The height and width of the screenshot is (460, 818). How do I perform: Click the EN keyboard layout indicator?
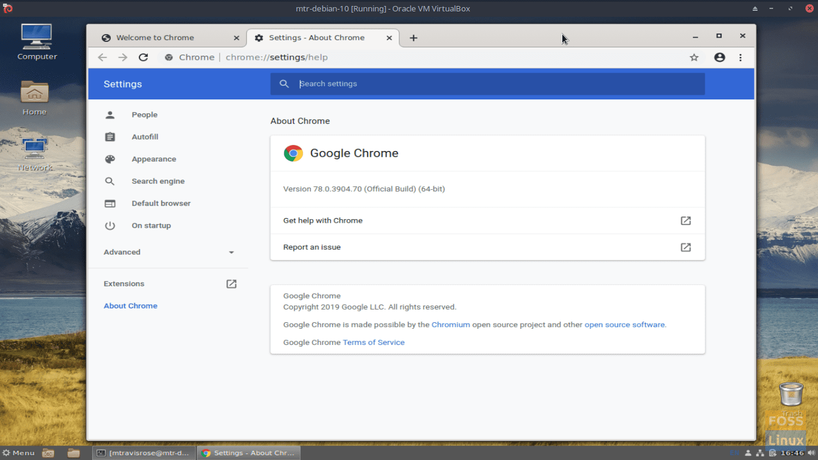point(734,453)
